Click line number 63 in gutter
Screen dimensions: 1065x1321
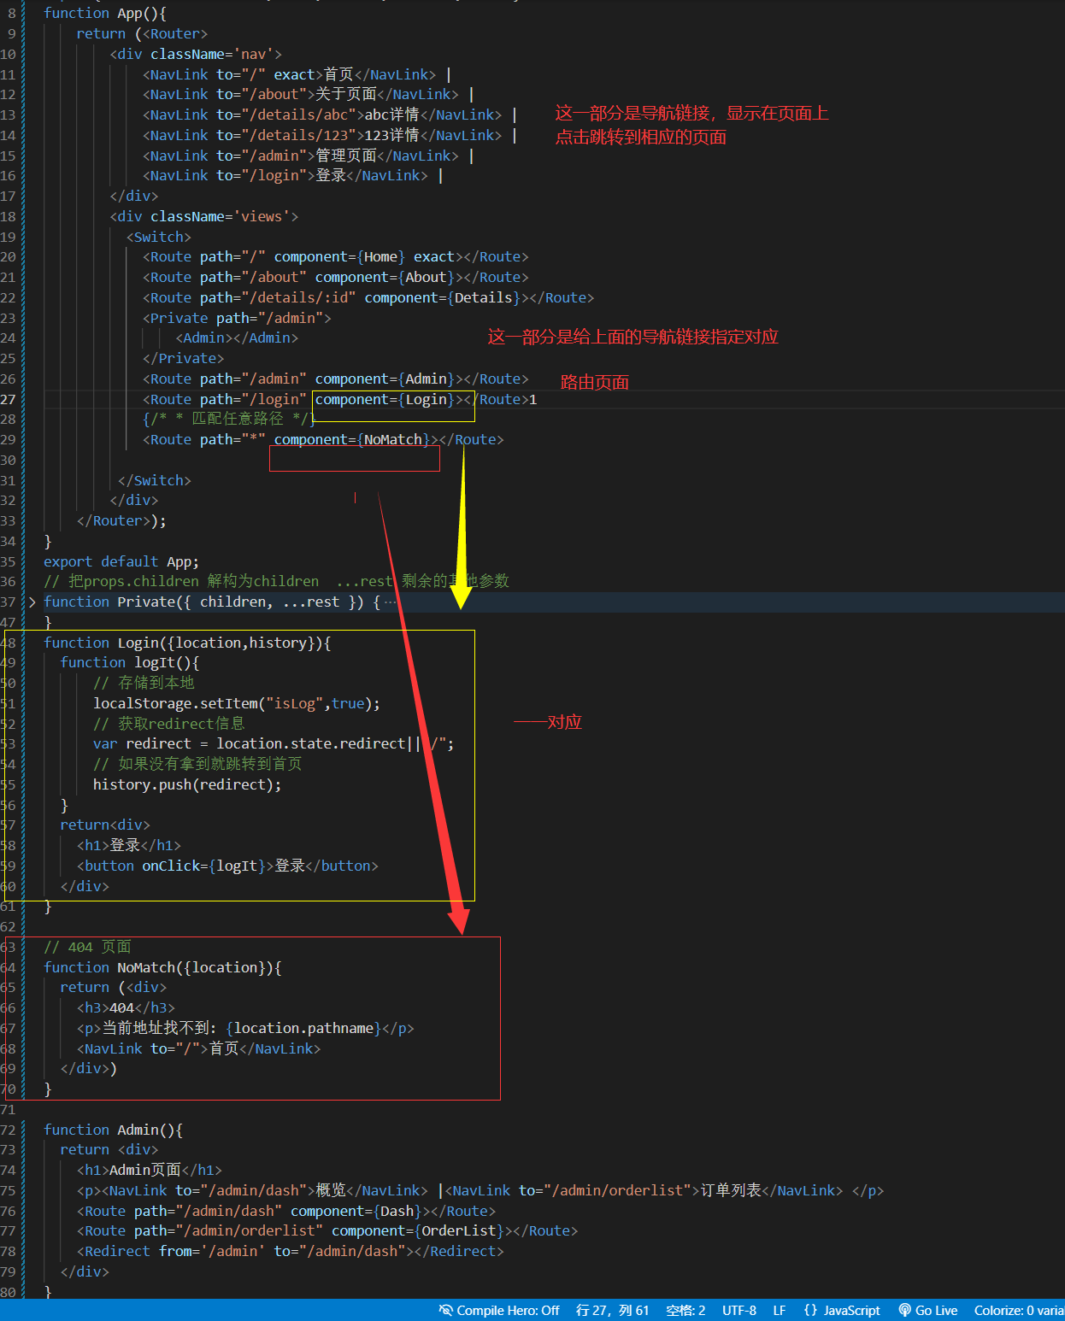tap(9, 947)
